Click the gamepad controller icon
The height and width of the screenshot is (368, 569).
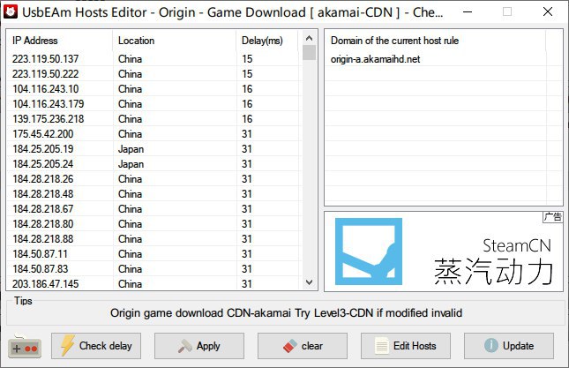25,348
